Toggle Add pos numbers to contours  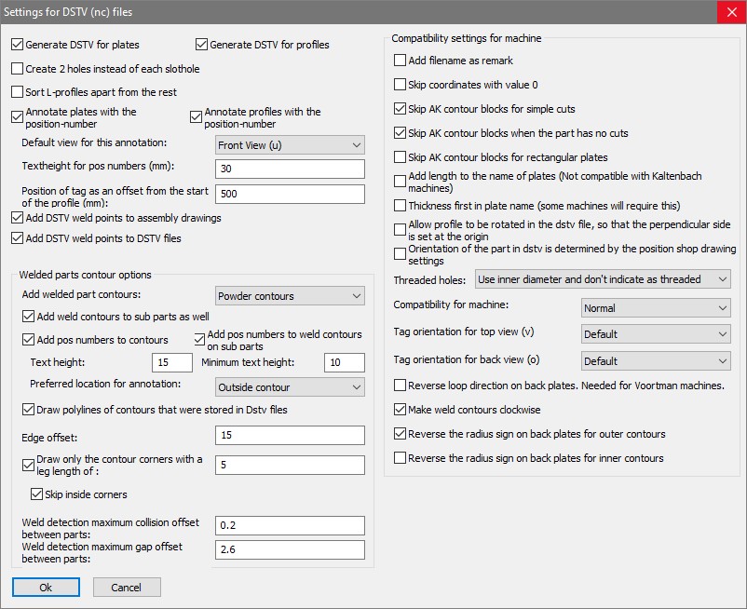tap(29, 340)
